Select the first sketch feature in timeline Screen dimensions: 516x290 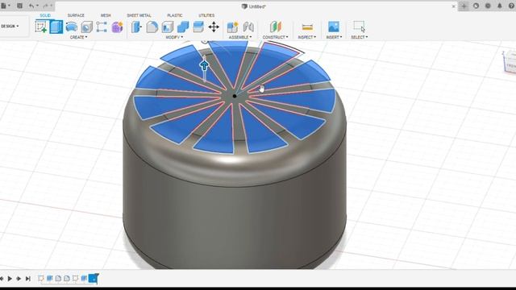[41, 279]
